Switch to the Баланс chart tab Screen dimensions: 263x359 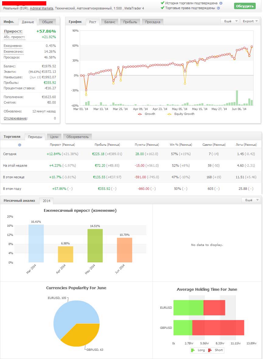click(110, 22)
